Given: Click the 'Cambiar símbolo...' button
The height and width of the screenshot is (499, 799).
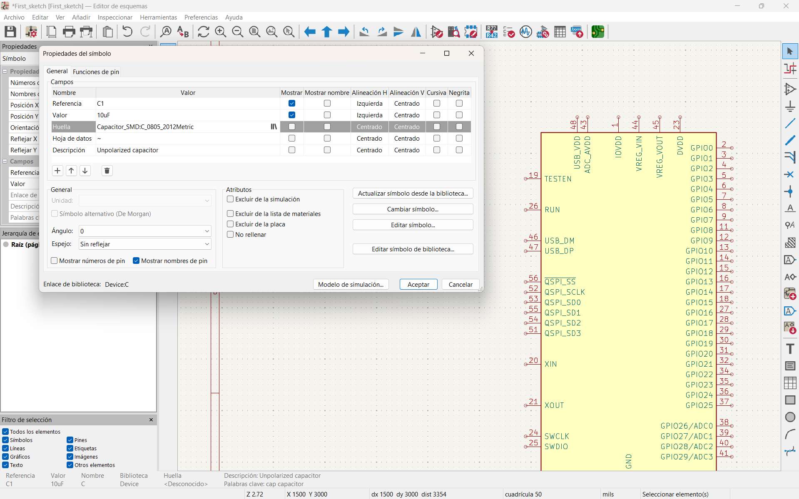Looking at the screenshot, I should [413, 209].
